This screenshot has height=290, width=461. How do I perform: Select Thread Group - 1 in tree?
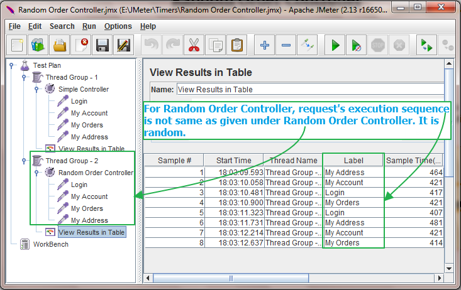(72, 77)
